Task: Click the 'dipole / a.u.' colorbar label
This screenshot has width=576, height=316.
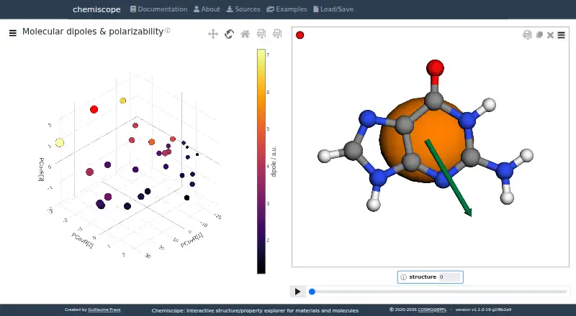Action: click(274, 162)
